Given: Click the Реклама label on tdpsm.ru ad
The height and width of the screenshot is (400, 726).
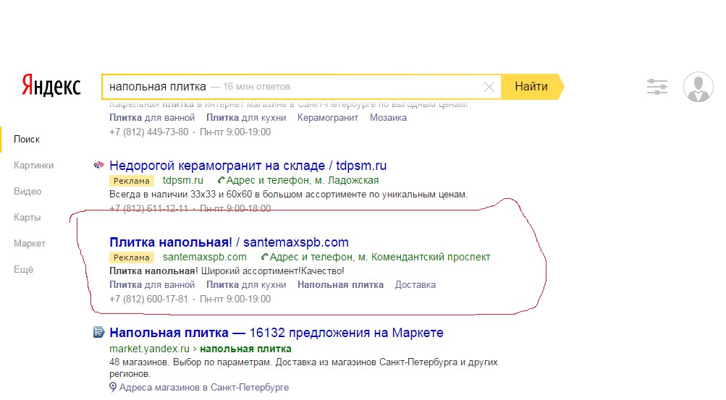Looking at the screenshot, I should 132,181.
